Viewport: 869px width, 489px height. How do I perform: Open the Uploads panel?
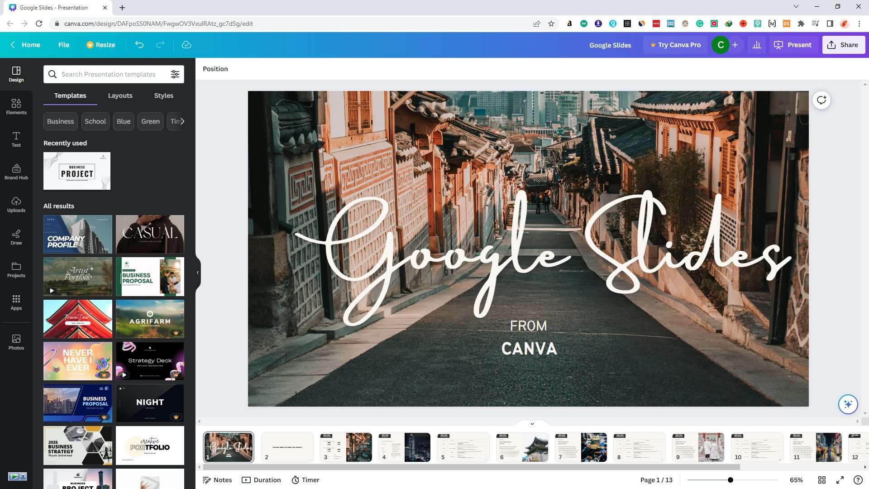(x=16, y=205)
